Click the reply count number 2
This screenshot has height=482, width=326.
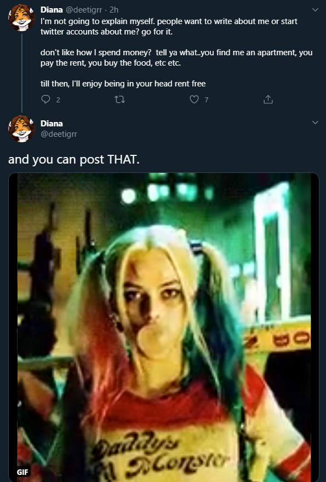click(58, 100)
